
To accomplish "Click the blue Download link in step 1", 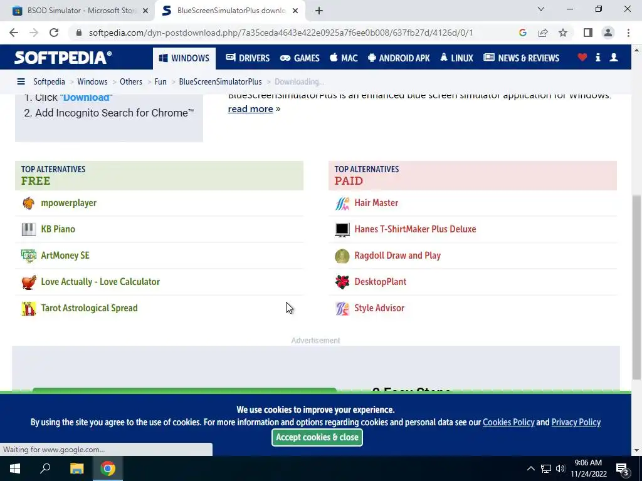I will click(87, 97).
